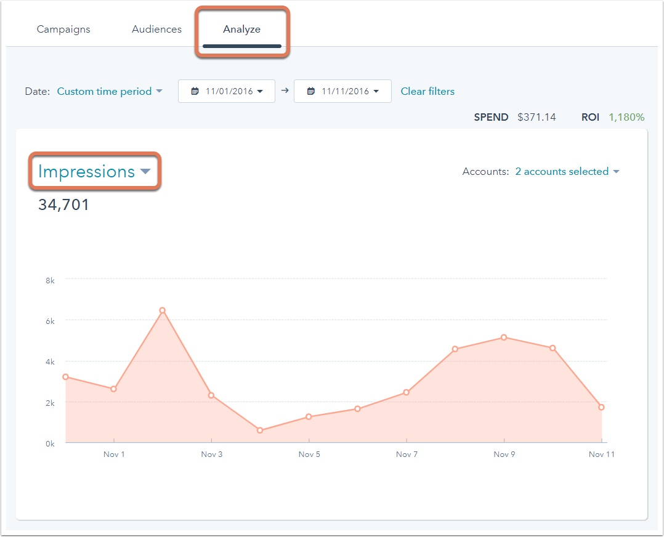This screenshot has width=664, height=537.
Task: Click the highest peak data point on chart
Action: 162,310
